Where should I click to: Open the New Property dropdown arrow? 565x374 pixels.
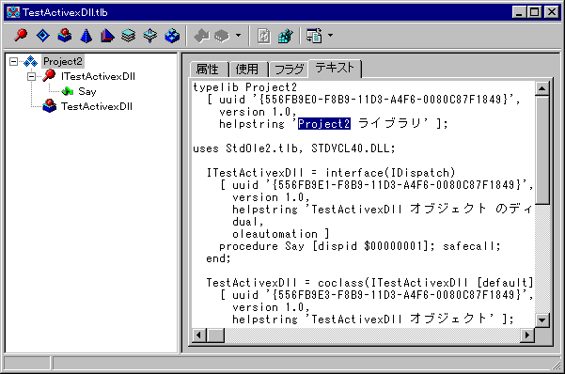point(238,36)
